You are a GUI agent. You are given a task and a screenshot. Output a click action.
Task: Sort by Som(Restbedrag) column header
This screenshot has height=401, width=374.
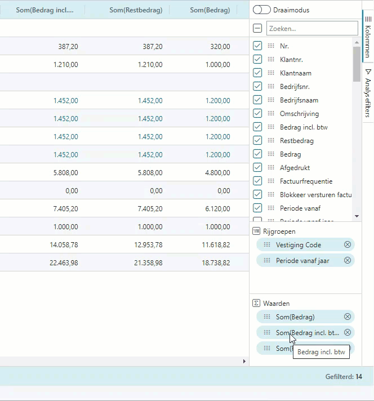pos(136,10)
